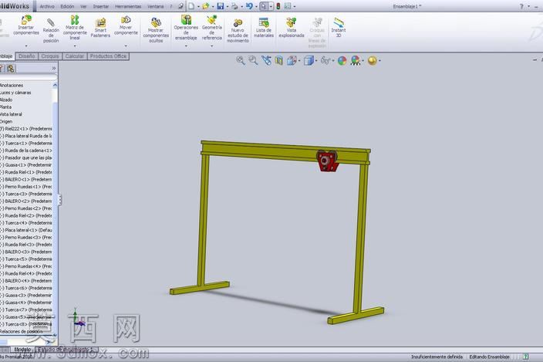Open the Archivo menu
Viewport: 543px width, 362px height.
(47, 7)
